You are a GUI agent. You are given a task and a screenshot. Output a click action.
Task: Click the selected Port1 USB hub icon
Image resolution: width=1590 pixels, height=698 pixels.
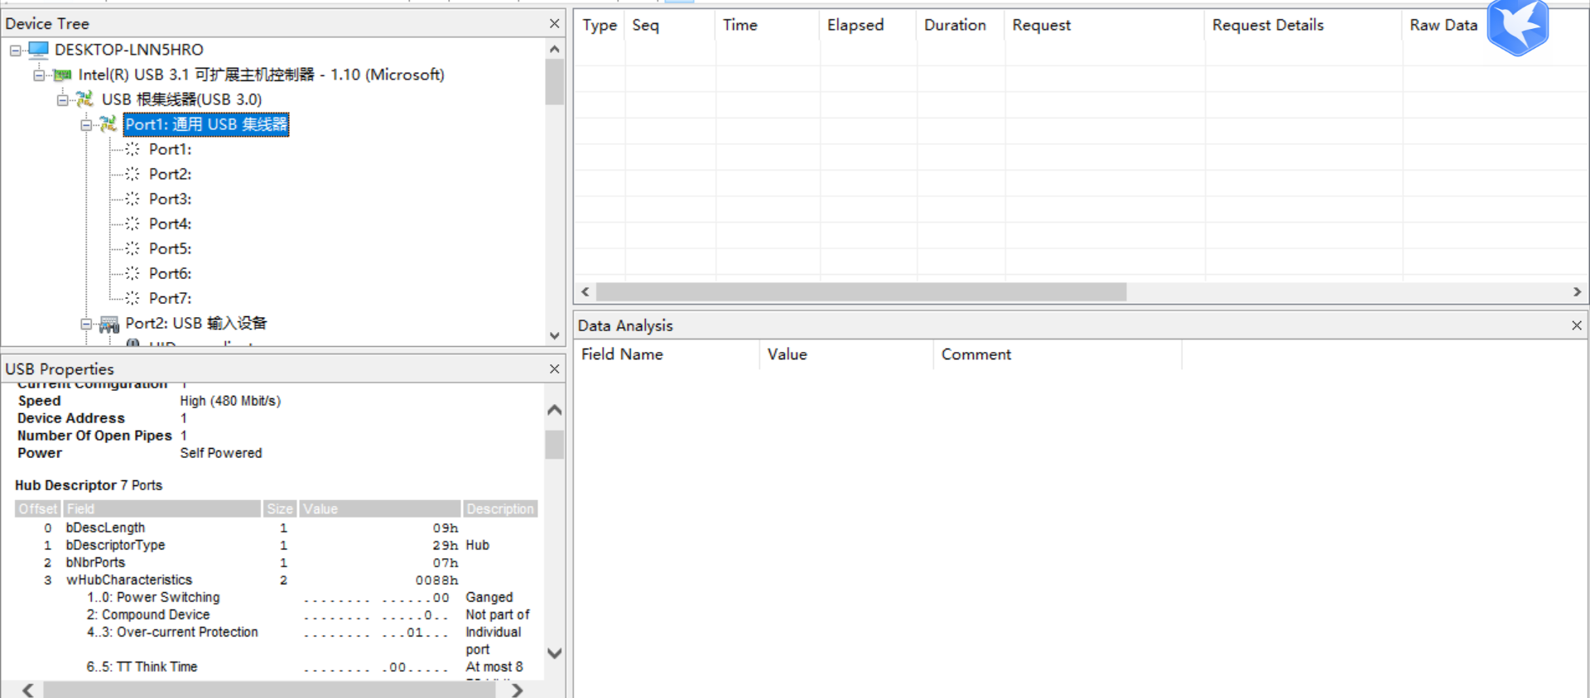pos(108,124)
